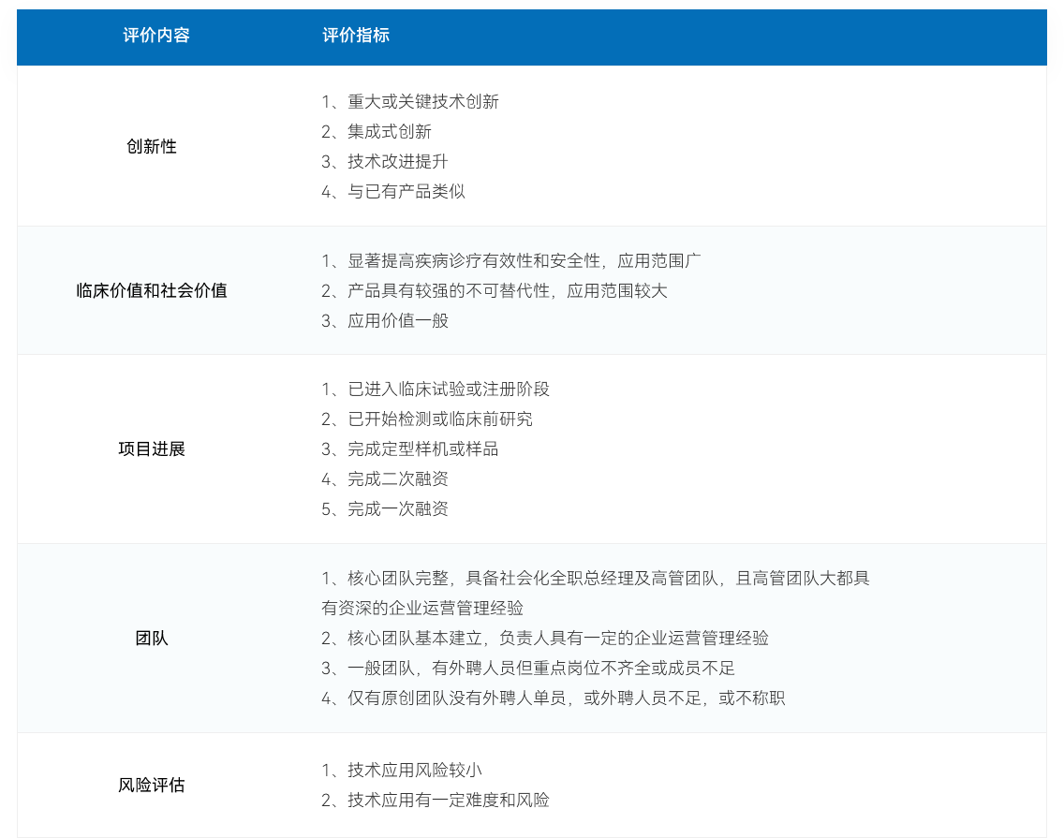
Task: Click the 完成定型样机或样品 line
Action: click(410, 448)
